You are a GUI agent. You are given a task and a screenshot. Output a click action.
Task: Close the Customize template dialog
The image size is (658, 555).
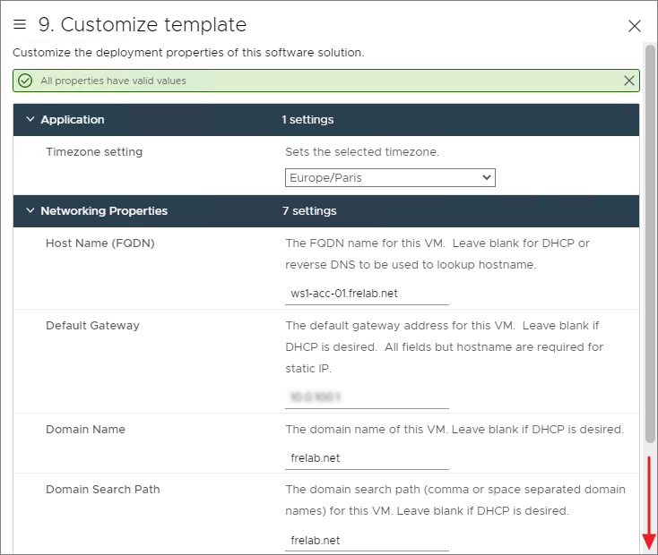(635, 26)
